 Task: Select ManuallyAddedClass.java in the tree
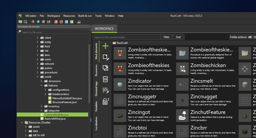click(x=65, y=98)
